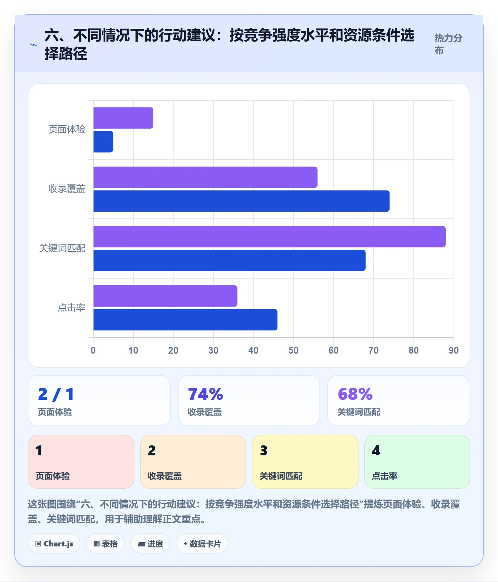Screen dimensions: 498x582
Task: Click the x-axis tick labeled 50
Action: point(293,350)
